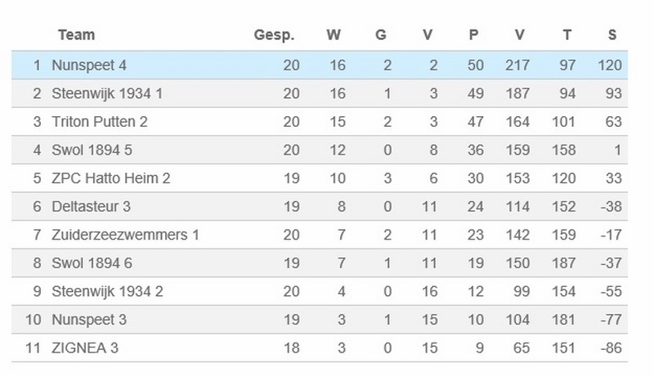Open Zuiderzeezwemmers 1 team row
The width and height of the screenshot is (654, 377).
click(x=320, y=235)
